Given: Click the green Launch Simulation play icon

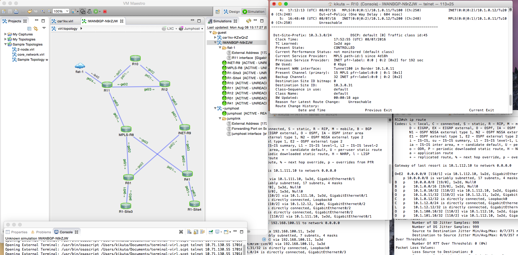Looking at the screenshot, I should point(96,11).
